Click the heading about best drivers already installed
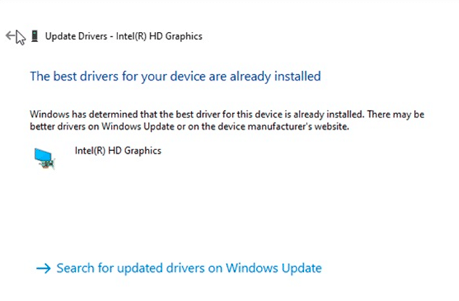The height and width of the screenshot is (301, 459). click(x=175, y=76)
